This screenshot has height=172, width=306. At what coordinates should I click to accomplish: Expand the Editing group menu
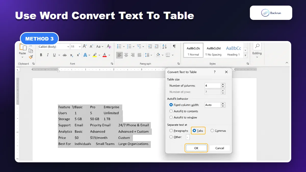click(x=257, y=57)
